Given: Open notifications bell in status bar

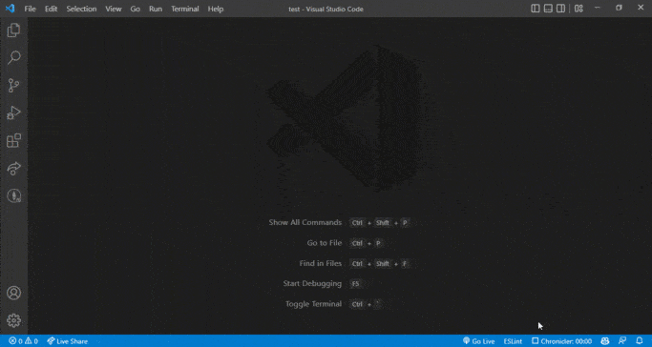Looking at the screenshot, I should pyautogui.click(x=640, y=341).
